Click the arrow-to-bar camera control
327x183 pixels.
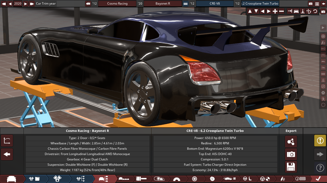(290, 11)
